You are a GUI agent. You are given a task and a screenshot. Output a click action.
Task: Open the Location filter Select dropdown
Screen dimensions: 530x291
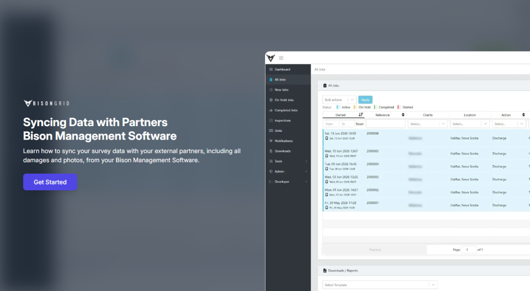[470, 124]
